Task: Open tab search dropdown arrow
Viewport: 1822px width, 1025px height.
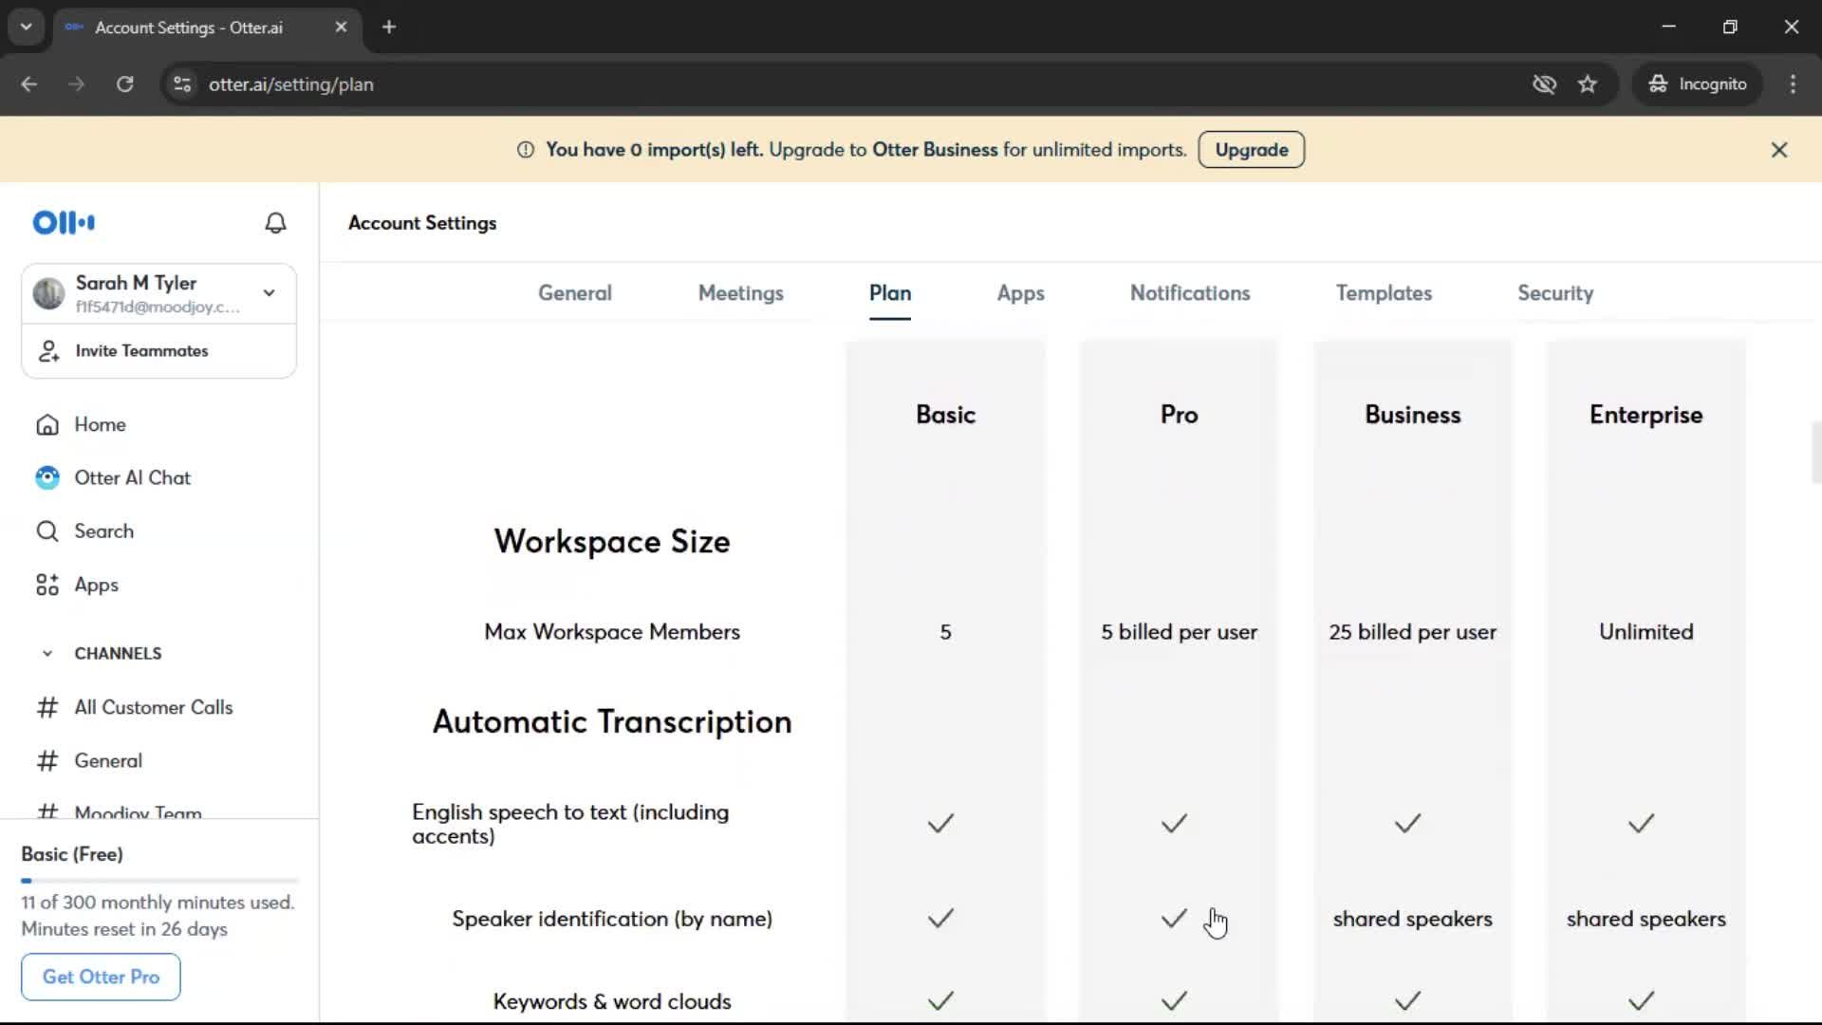Action: 27,28
